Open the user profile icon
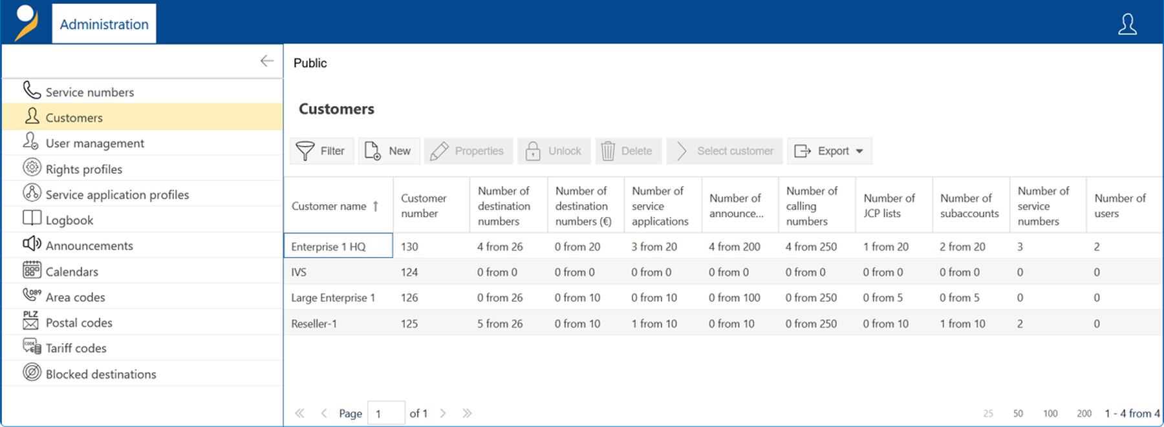The height and width of the screenshot is (427, 1164). pos(1127,25)
